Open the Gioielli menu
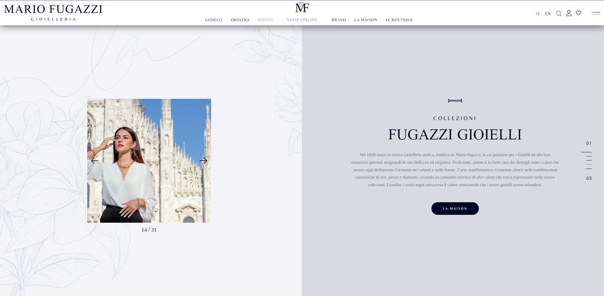 (x=213, y=20)
